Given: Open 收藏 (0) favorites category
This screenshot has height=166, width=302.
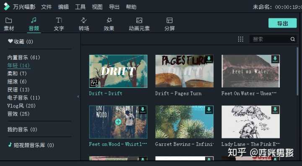Looking at the screenshot, I should point(21,41).
